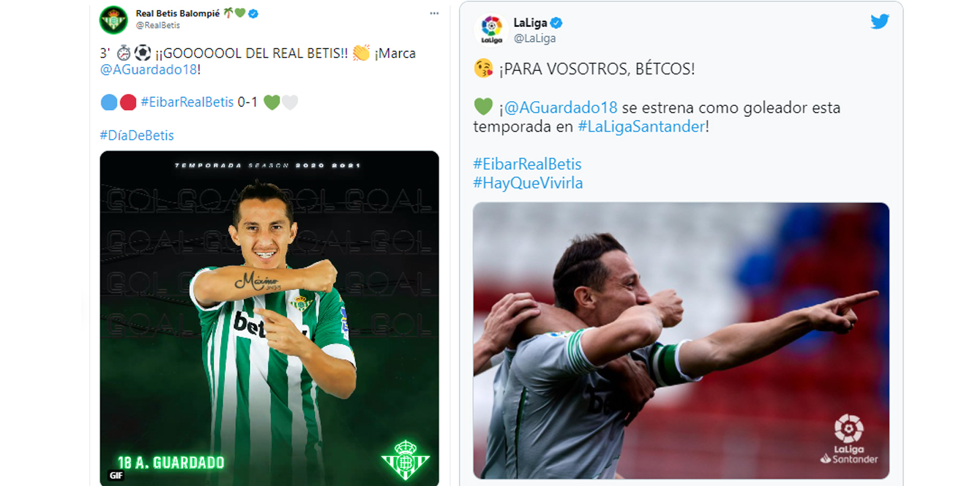973x486 pixels.
Task: Click the LaLiga profile logo avatar
Action: [491, 30]
